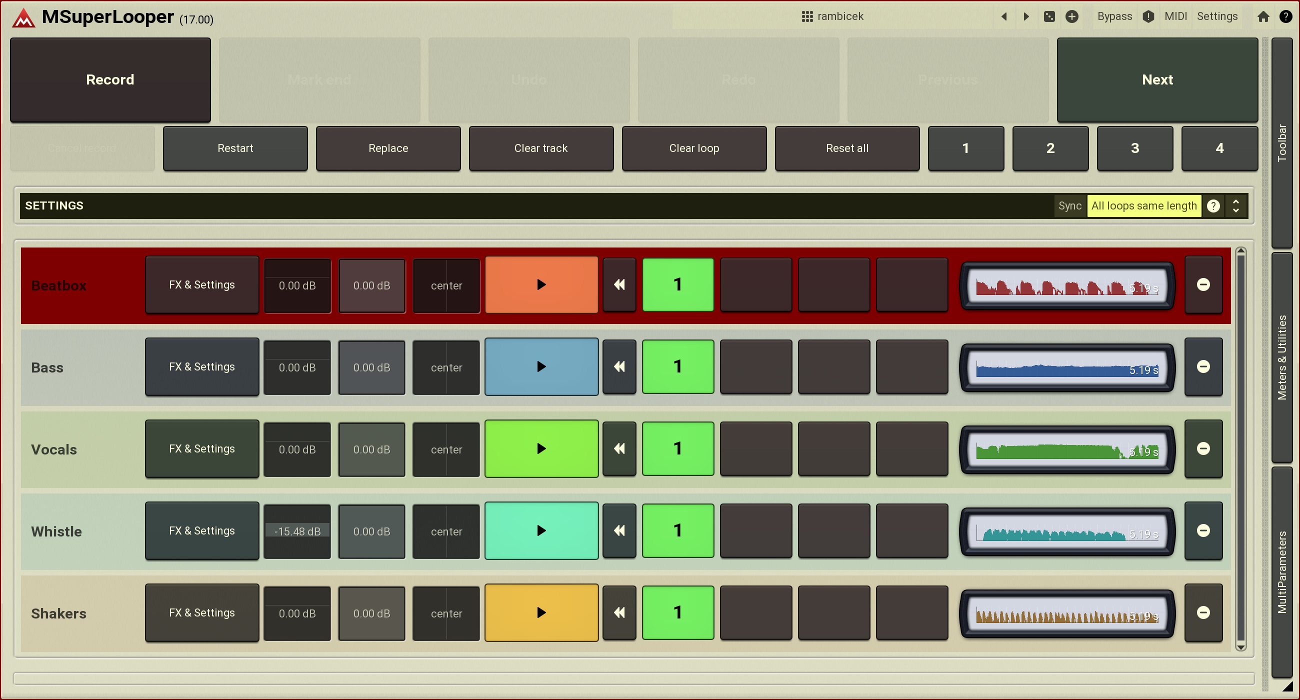
Task: Click the home icon in the header
Action: pos(1262,16)
